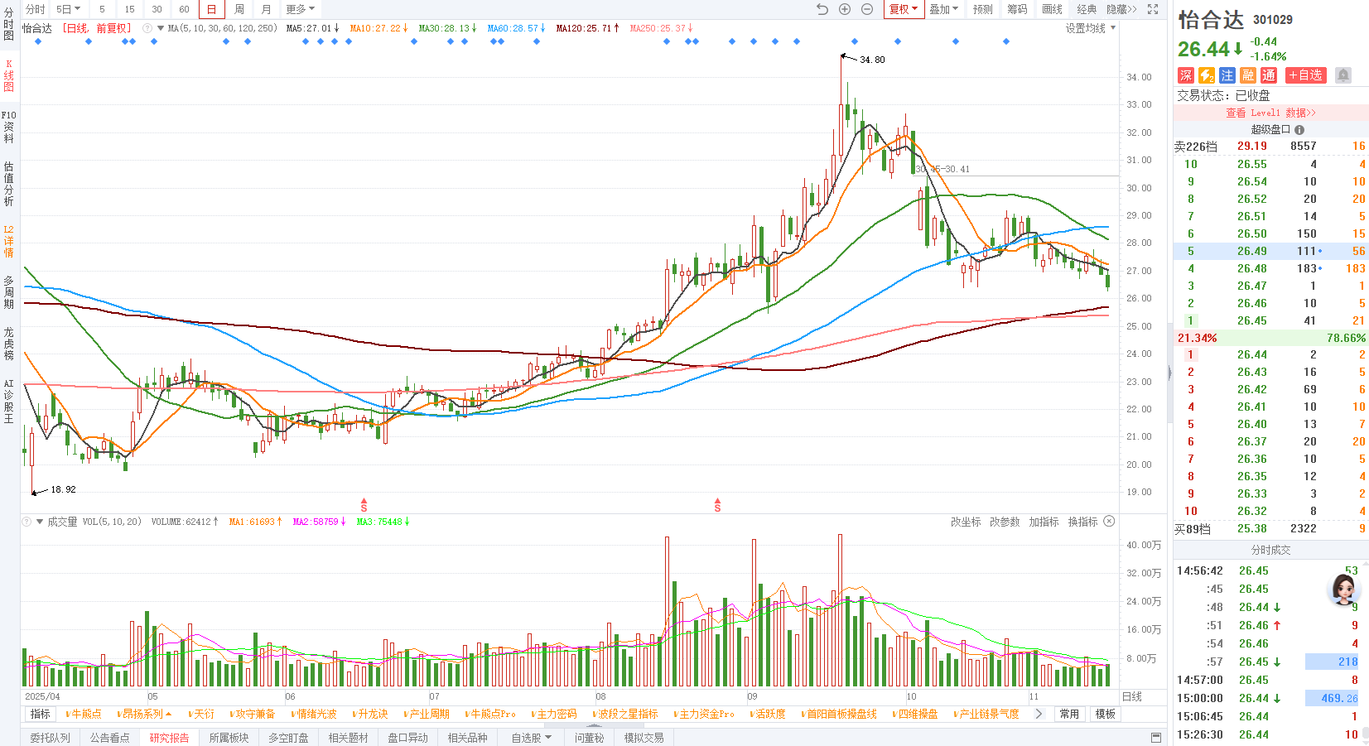Open the 复权 dropdown

[903, 9]
